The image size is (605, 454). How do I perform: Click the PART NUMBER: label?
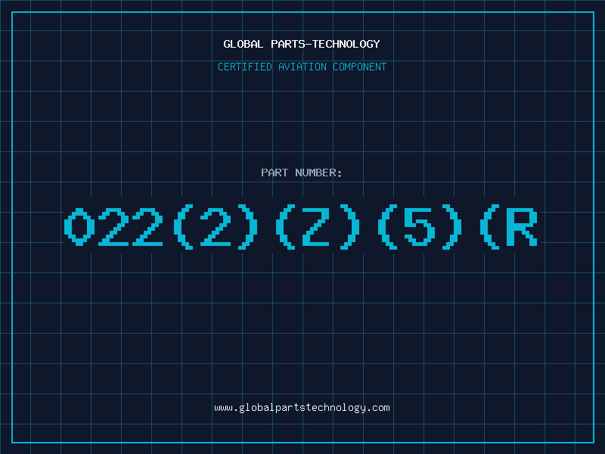click(x=301, y=173)
